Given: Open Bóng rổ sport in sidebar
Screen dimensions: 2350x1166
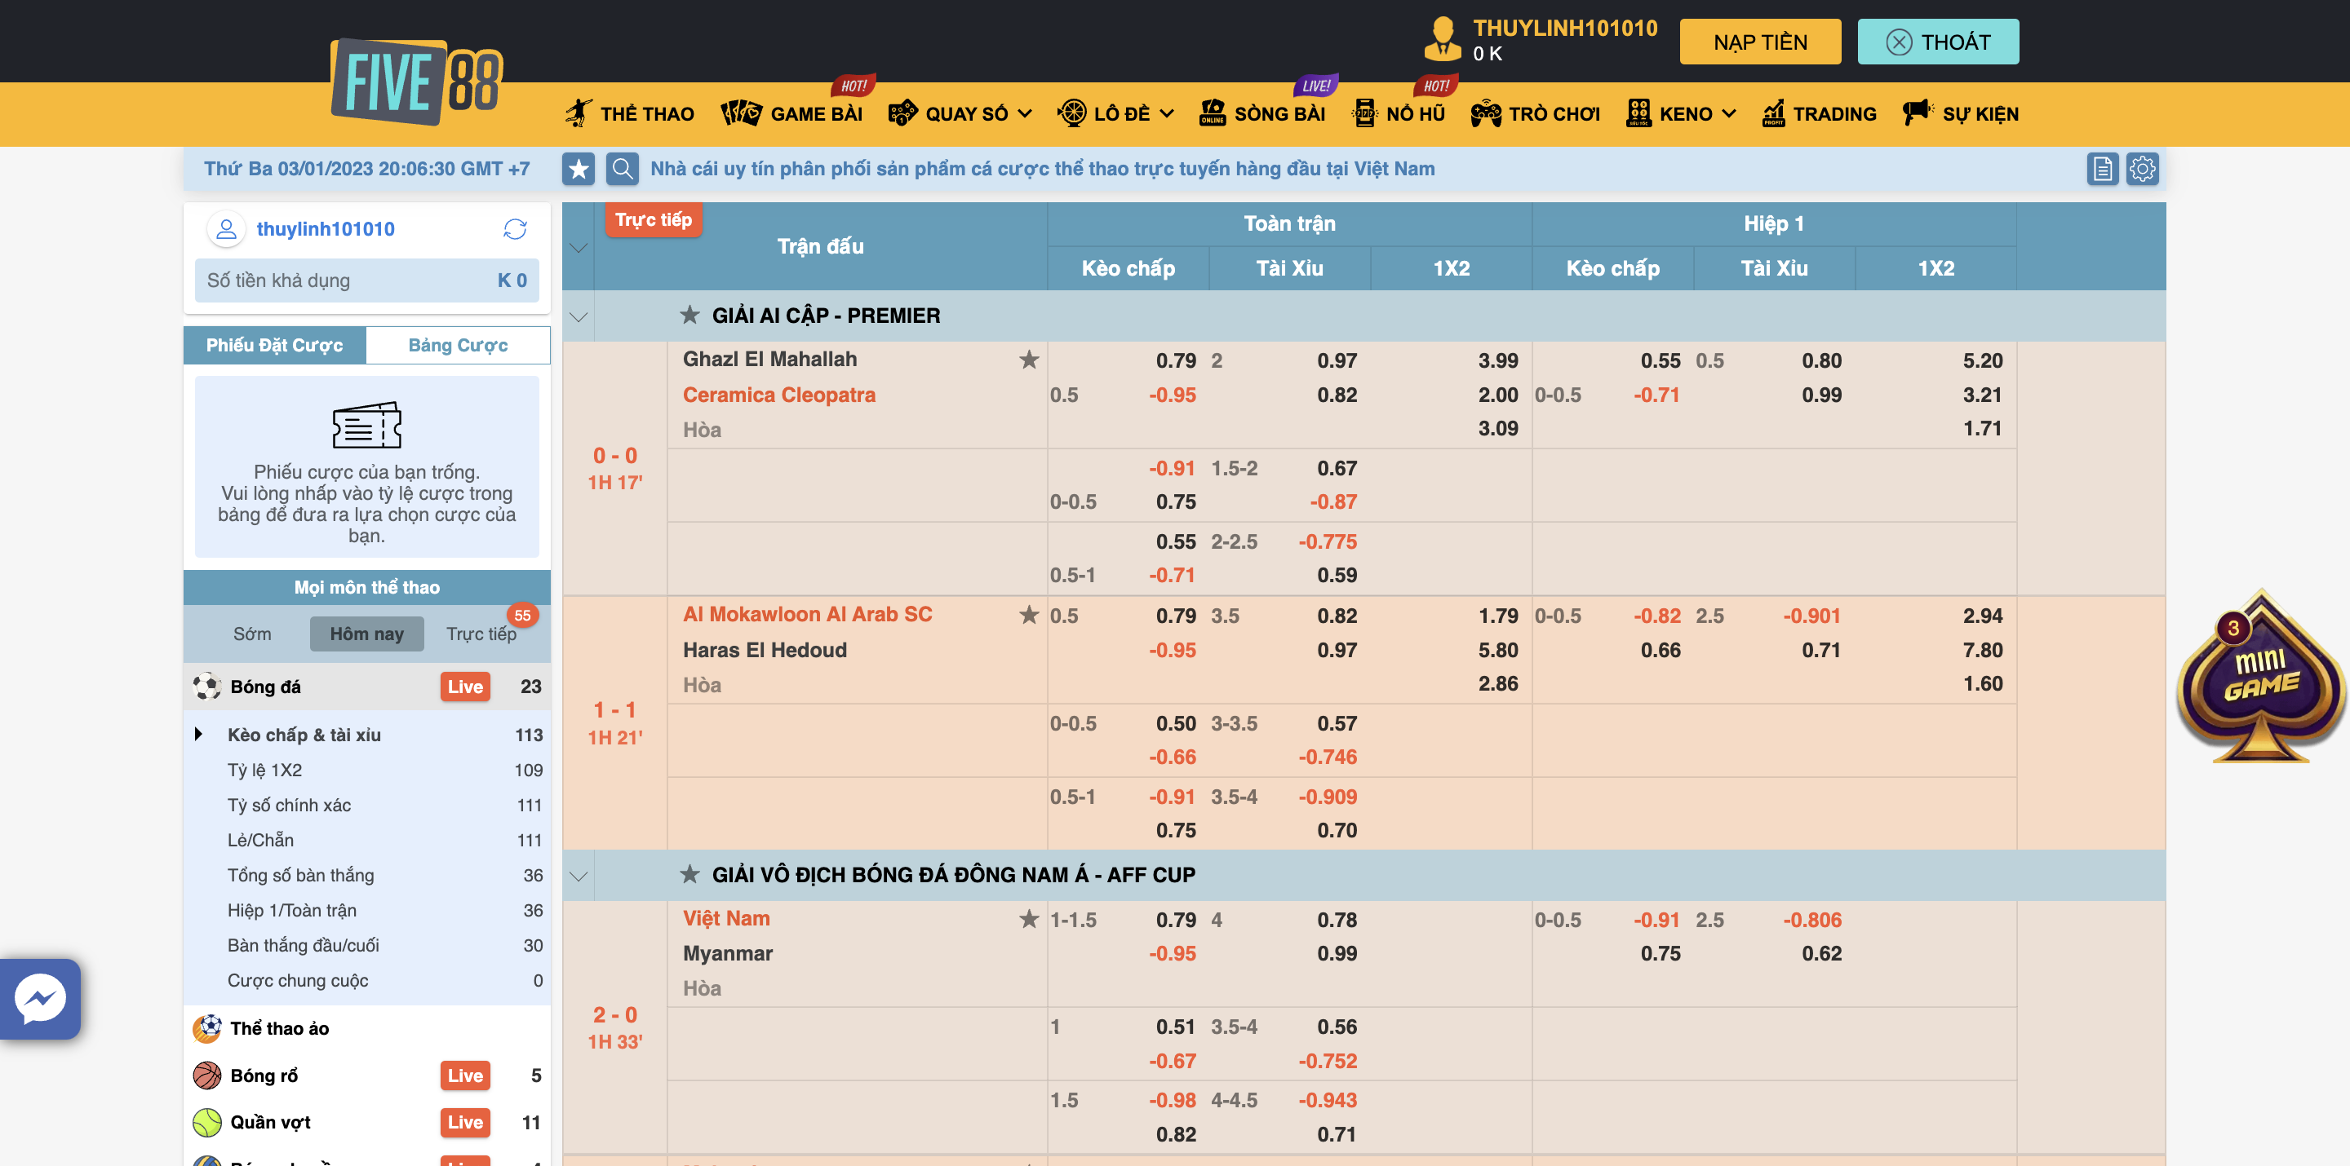Looking at the screenshot, I should click(264, 1075).
